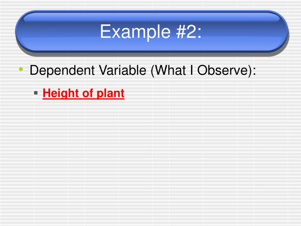Click the word "(What" in the bullet line
This screenshot has width=301, height=226.
(x=168, y=70)
